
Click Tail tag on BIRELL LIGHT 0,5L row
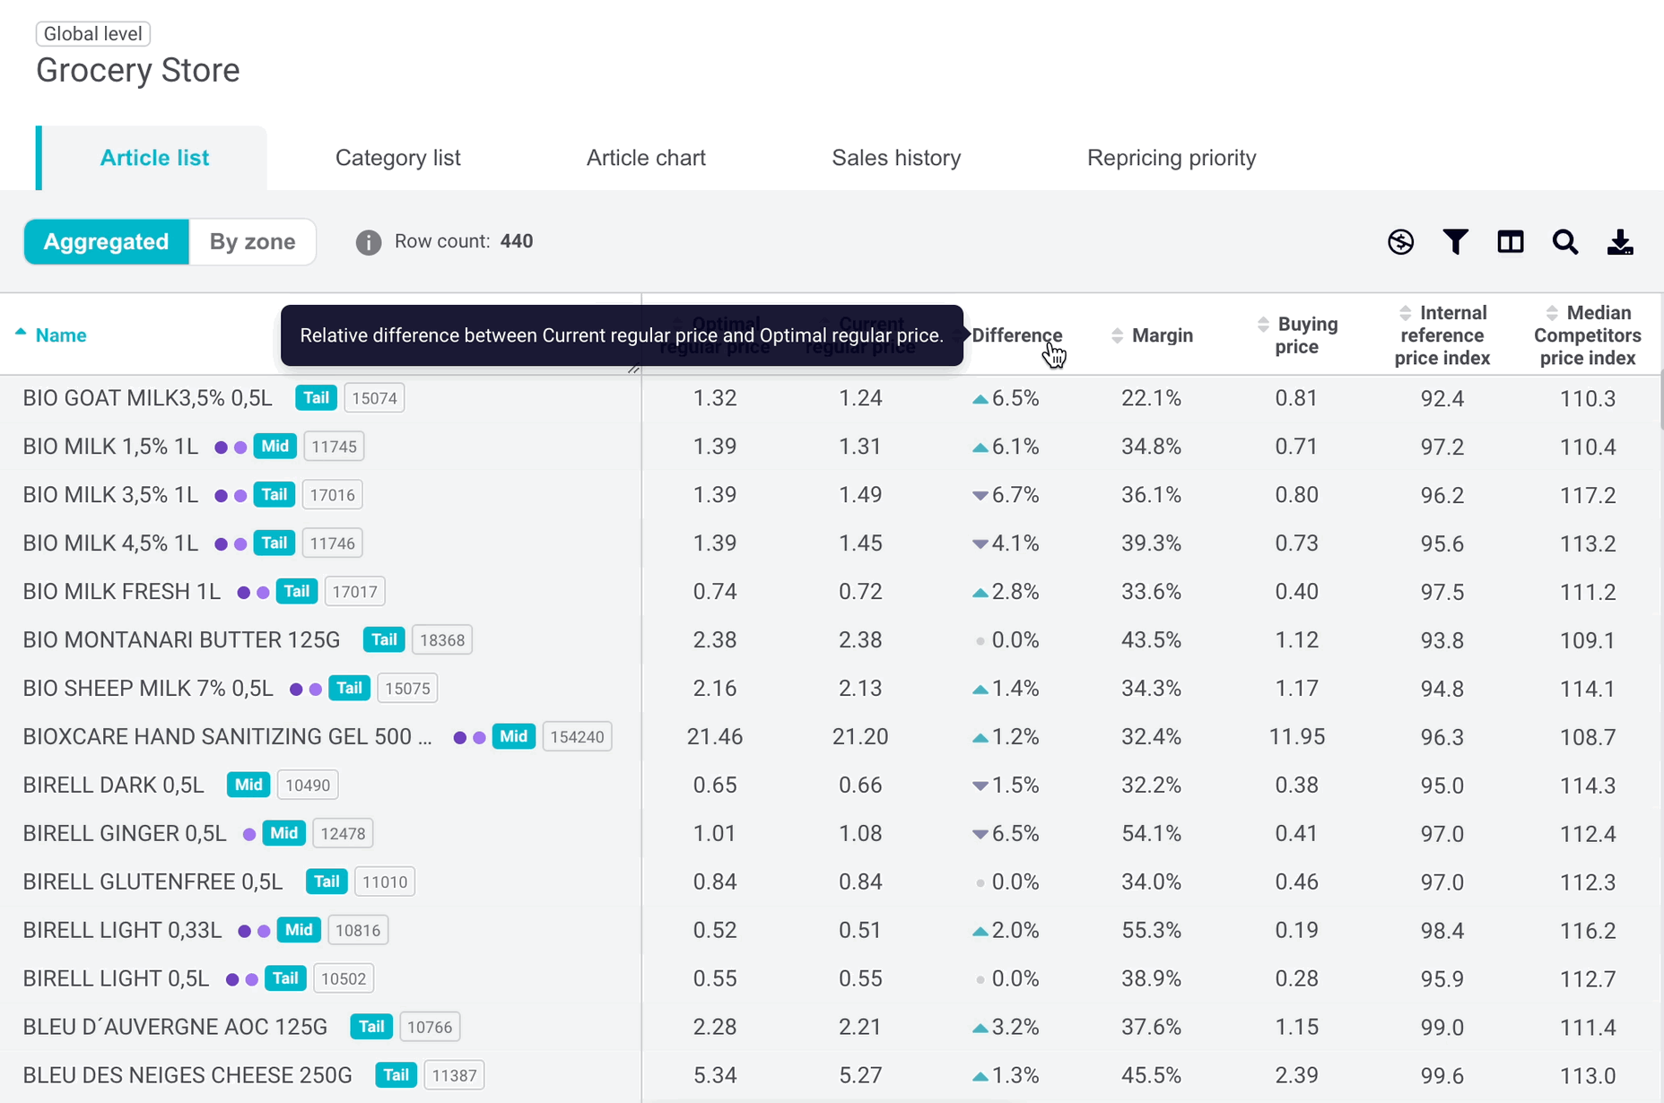[285, 979]
